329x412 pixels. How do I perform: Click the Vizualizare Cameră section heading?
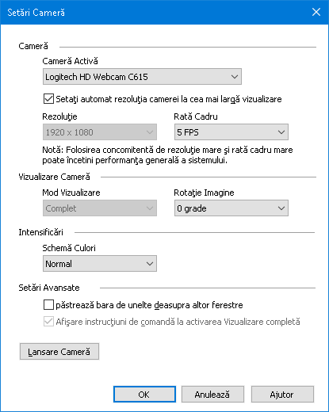pyautogui.click(x=54, y=177)
